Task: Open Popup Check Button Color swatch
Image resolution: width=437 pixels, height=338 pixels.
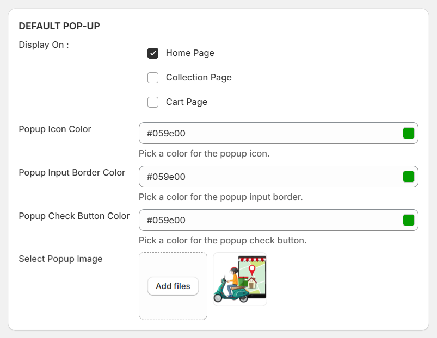Action: point(409,220)
